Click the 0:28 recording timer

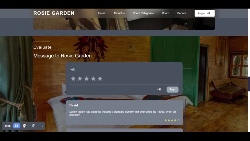8,126
